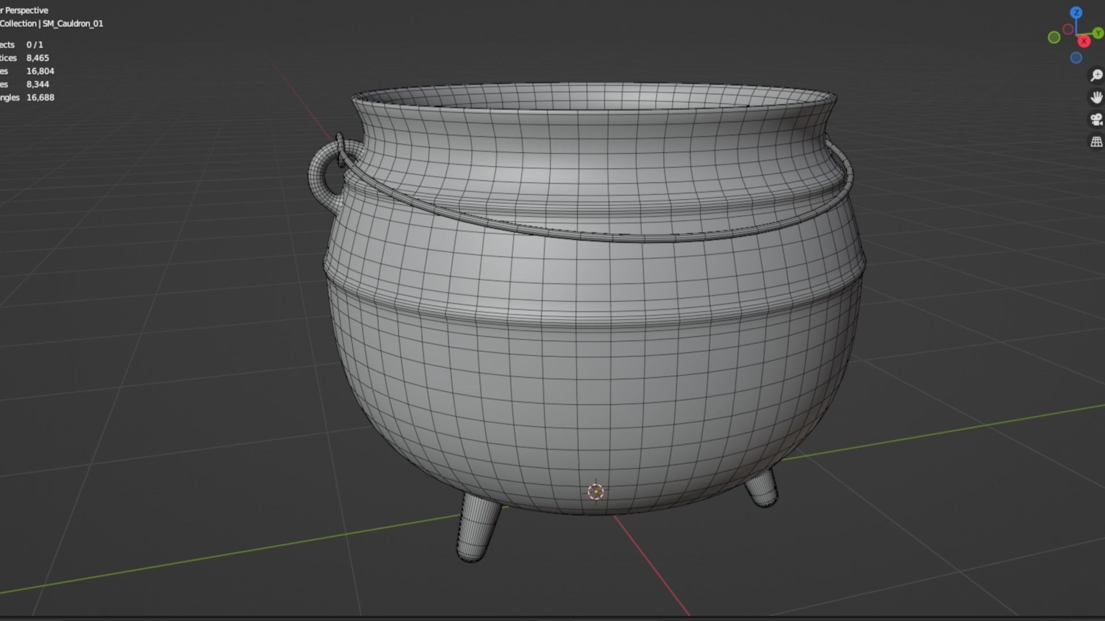Toggle perspective/orthographic grid icon

coord(1096,141)
